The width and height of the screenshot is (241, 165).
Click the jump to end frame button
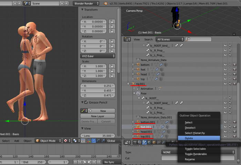99,162
